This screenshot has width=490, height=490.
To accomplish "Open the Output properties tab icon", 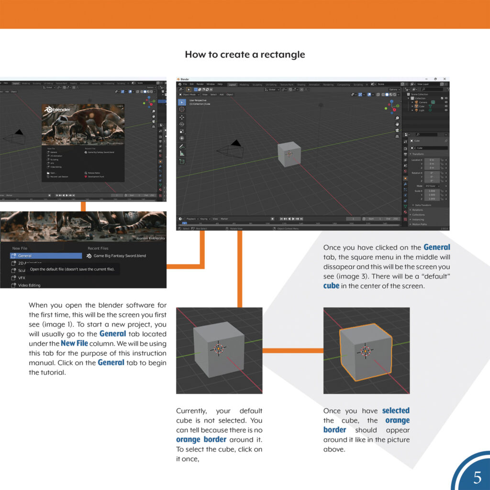I will (405, 155).
